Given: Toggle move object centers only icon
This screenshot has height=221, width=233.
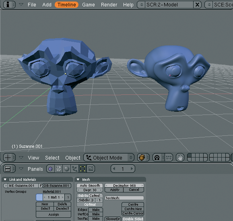Looking at the screenshot, I should pos(169,158).
